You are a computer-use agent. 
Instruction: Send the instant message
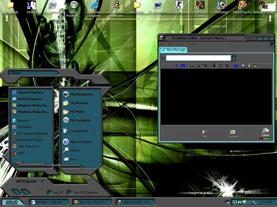tap(265, 133)
